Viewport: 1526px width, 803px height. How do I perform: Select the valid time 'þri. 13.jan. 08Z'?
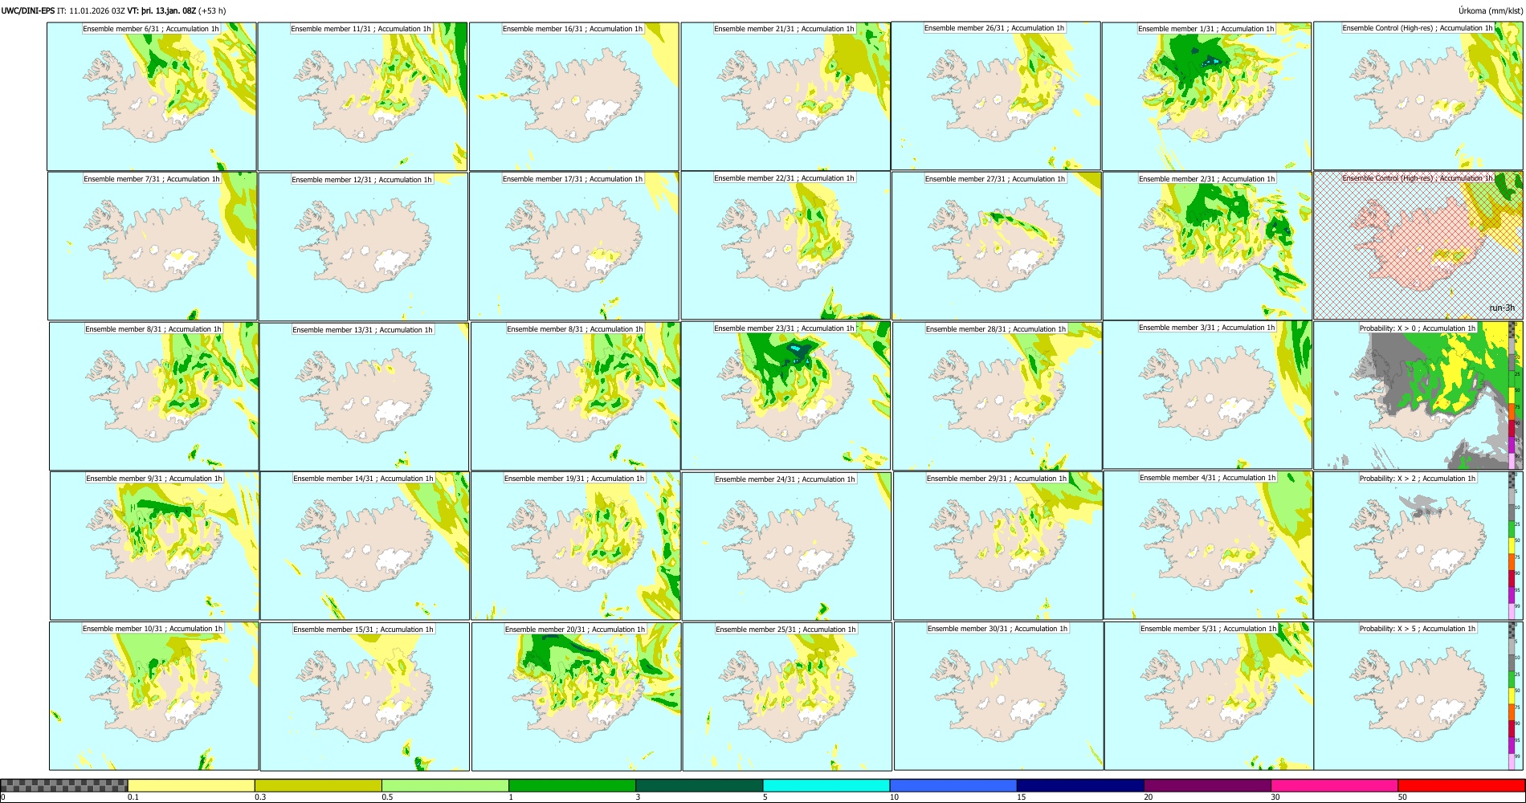[x=169, y=11]
